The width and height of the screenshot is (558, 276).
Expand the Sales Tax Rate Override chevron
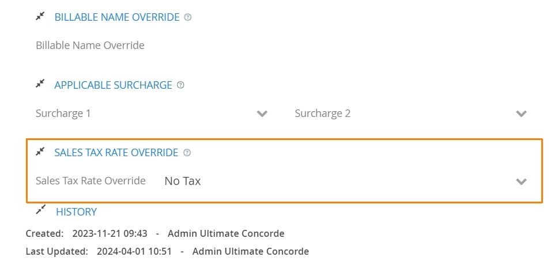click(521, 182)
